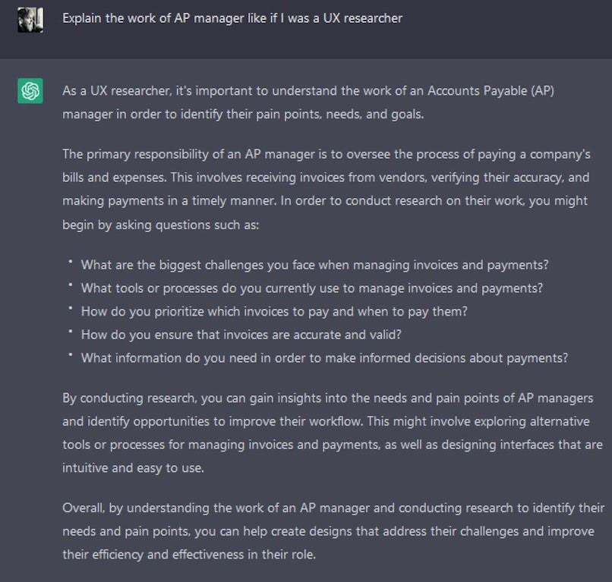Click the paragraph starting 'By conducting research'
Image resolution: width=612 pixels, height=582 pixels.
coord(333,433)
